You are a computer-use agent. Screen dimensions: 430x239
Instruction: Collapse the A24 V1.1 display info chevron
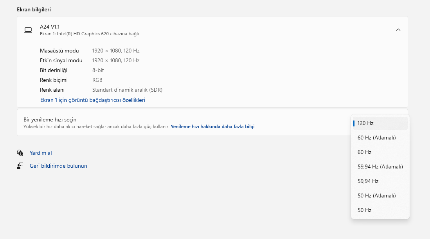pos(398,30)
